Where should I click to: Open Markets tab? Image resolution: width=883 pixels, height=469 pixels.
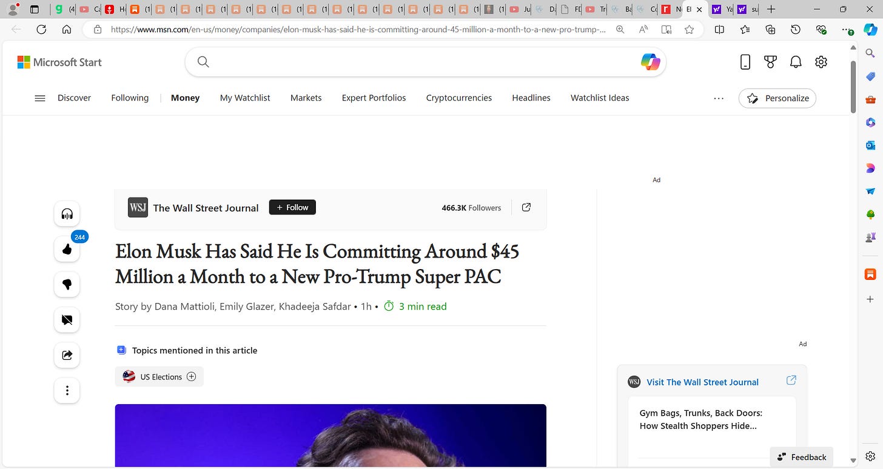(306, 98)
